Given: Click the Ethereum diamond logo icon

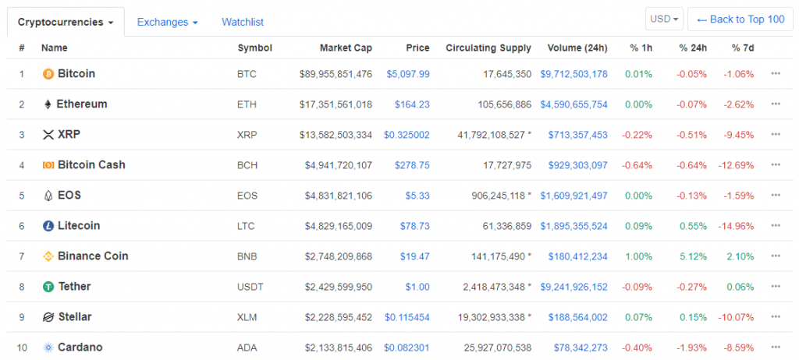Looking at the screenshot, I should (48, 104).
